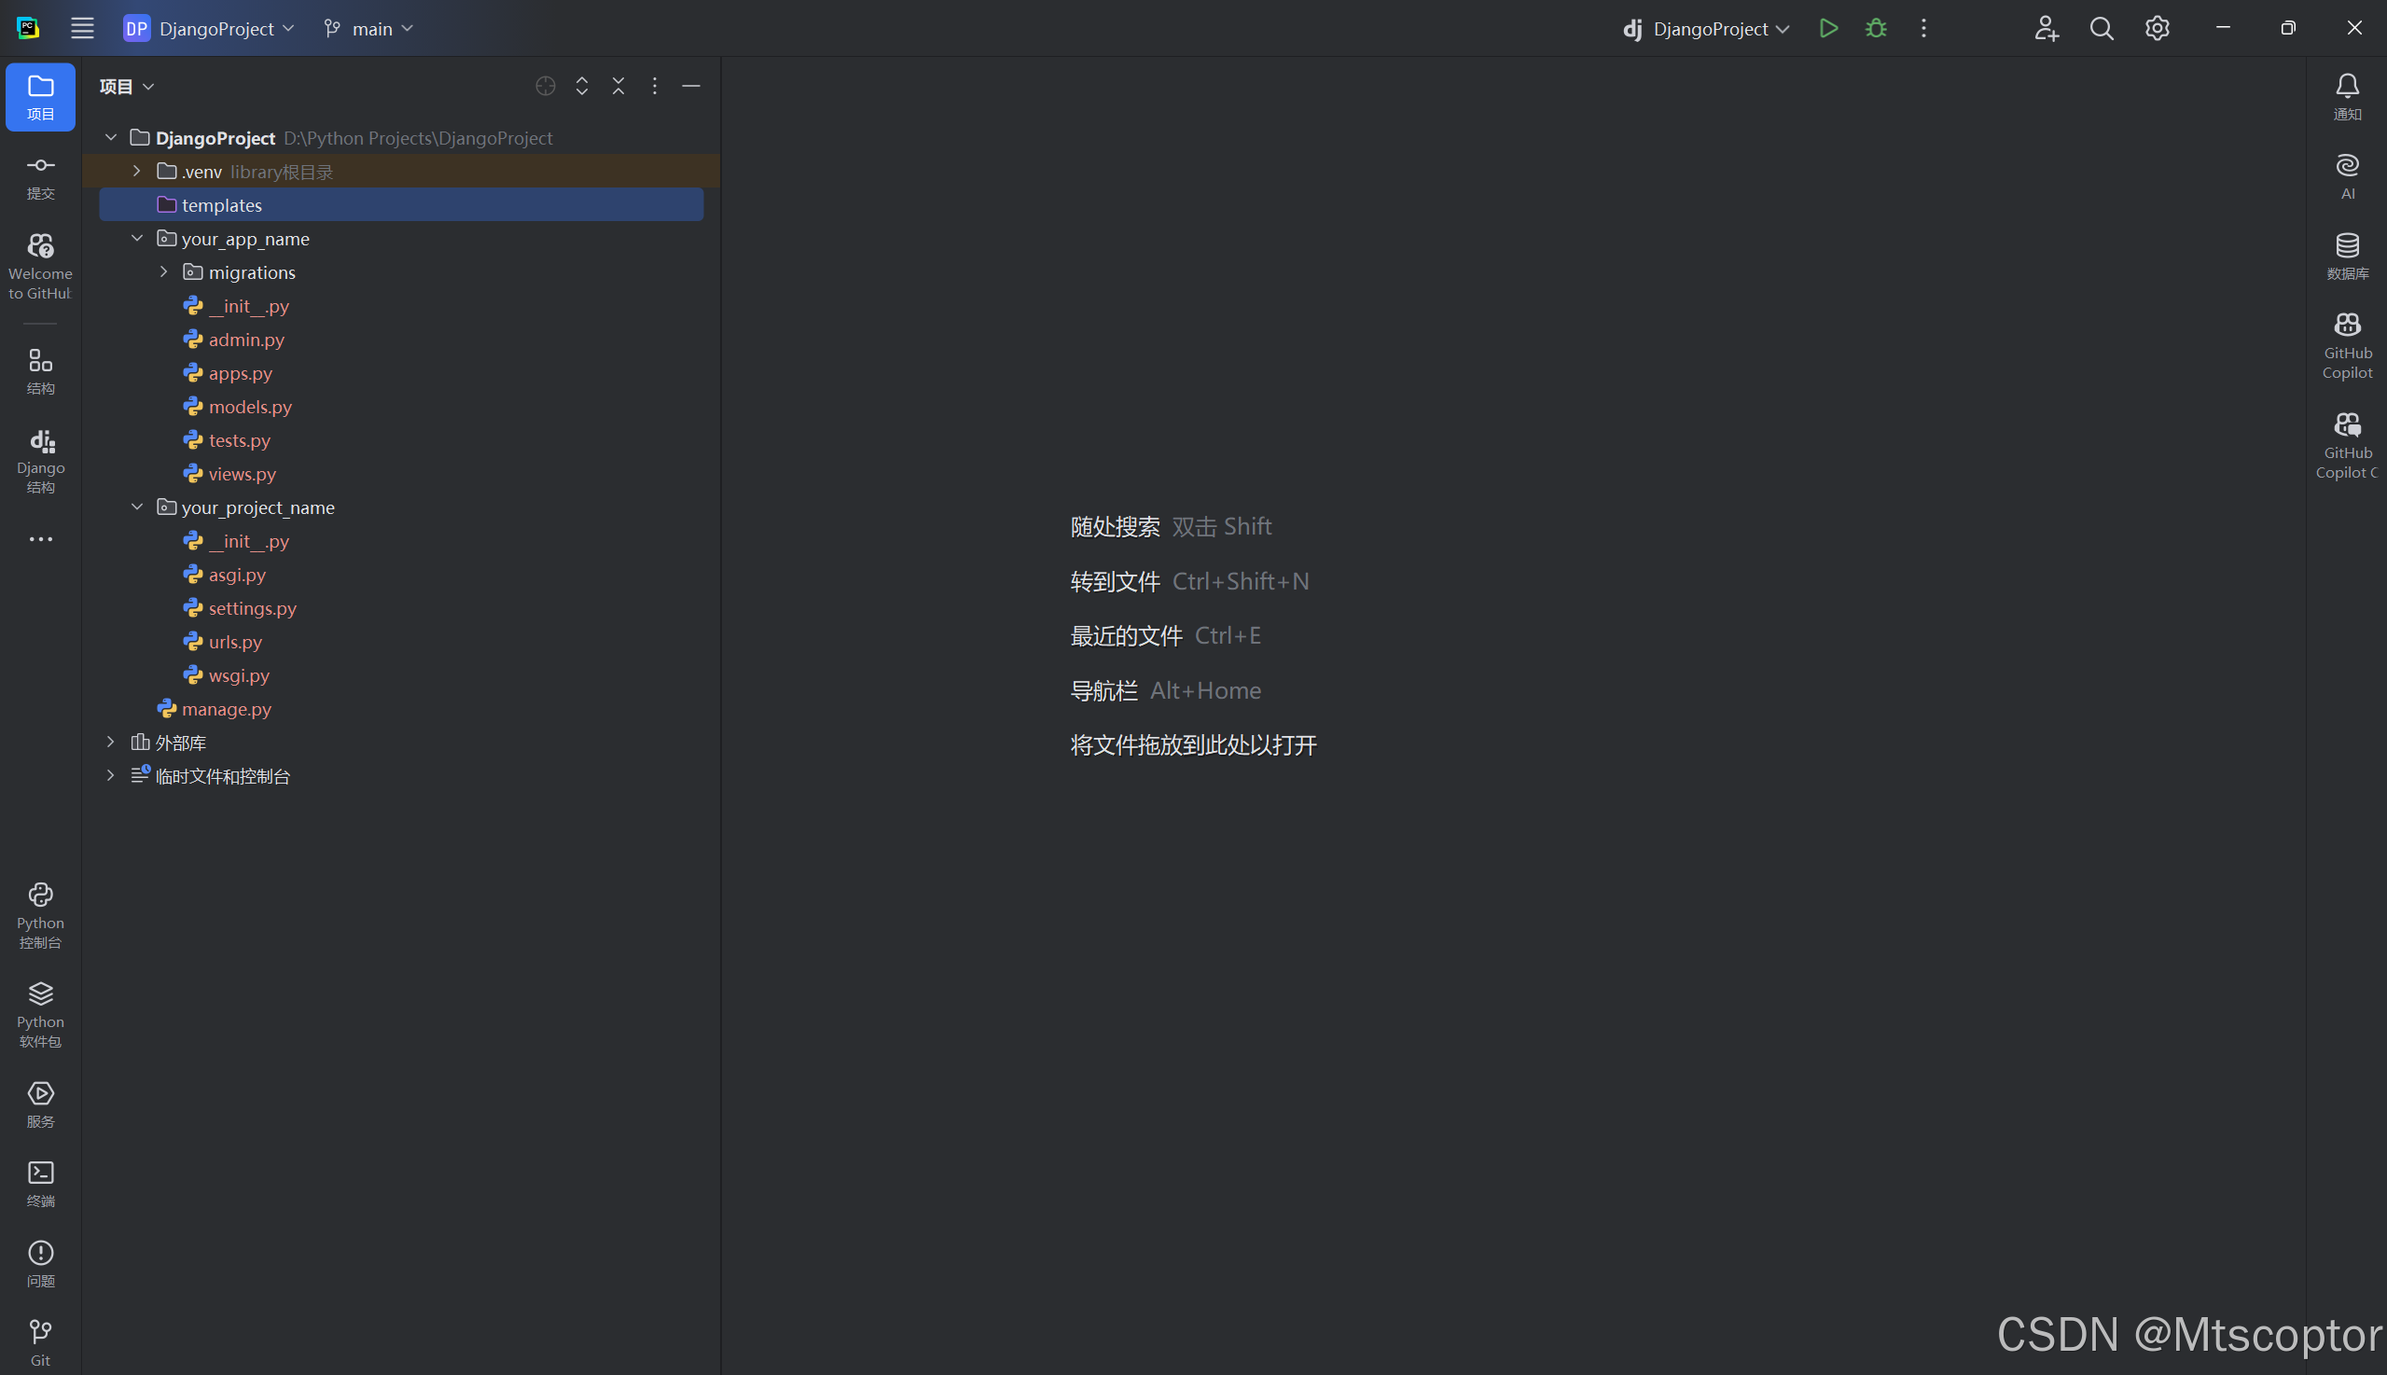Expand the .venv folder

(137, 171)
